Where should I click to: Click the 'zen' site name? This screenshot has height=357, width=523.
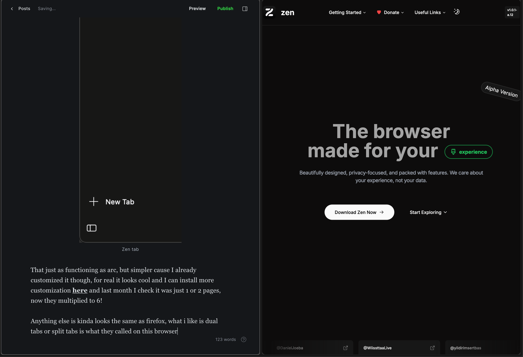click(x=287, y=12)
